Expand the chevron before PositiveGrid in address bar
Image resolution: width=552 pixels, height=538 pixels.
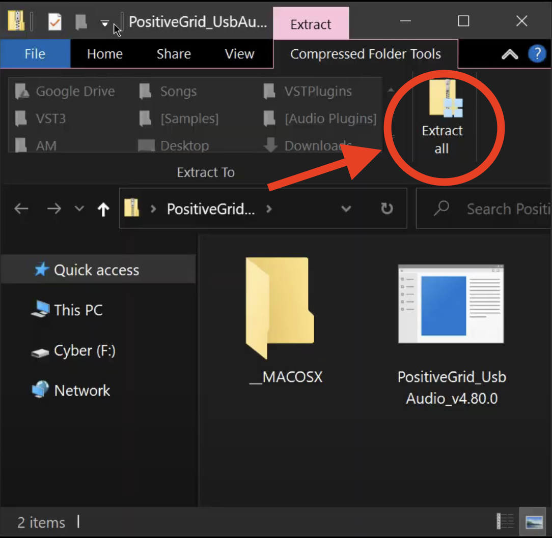click(x=153, y=209)
